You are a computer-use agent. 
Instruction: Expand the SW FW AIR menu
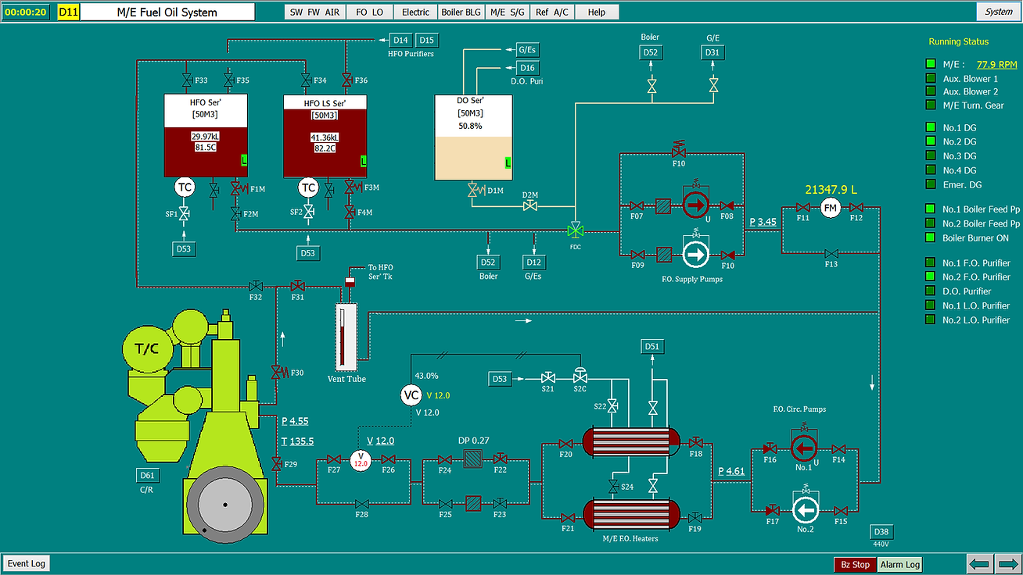click(x=314, y=12)
